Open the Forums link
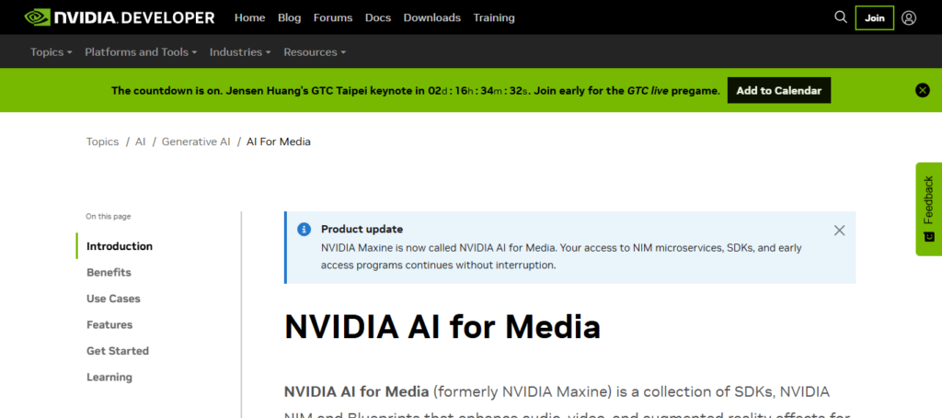The width and height of the screenshot is (942, 418). (x=333, y=18)
